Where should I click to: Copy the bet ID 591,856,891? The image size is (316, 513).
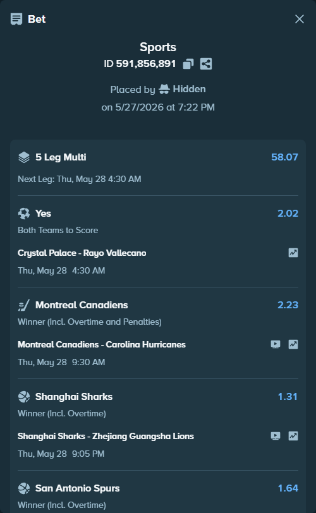point(188,64)
